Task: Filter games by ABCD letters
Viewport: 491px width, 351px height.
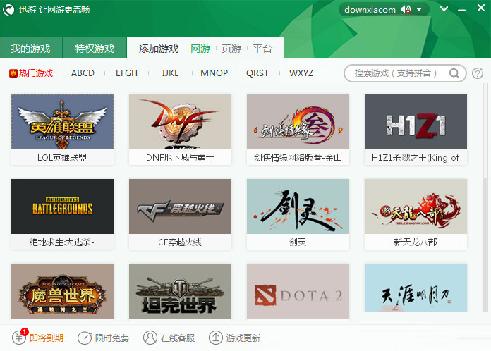Action: pyautogui.click(x=83, y=73)
